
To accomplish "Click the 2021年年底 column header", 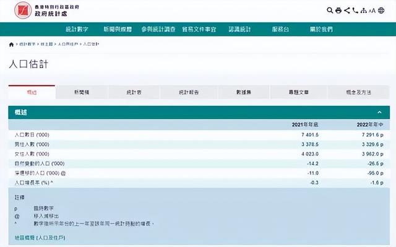I will click(305, 124).
